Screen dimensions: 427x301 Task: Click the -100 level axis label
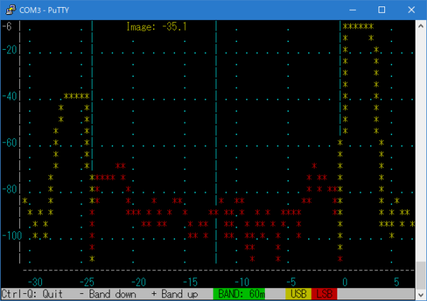click(x=11, y=236)
